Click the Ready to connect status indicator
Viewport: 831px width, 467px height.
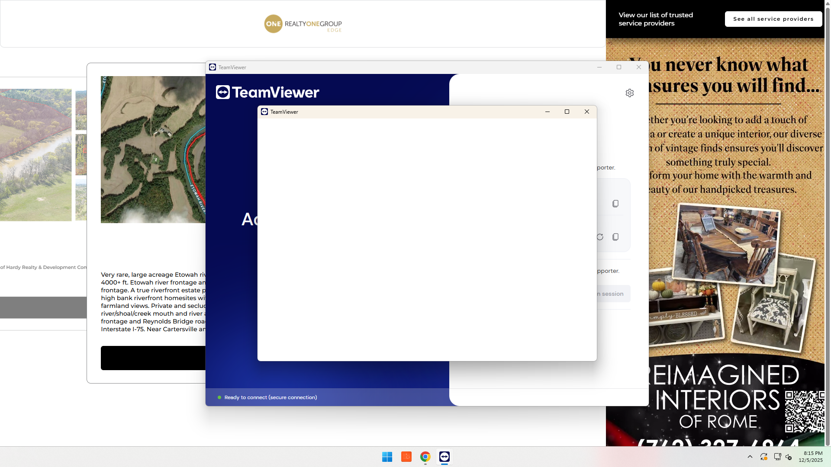coord(267,397)
